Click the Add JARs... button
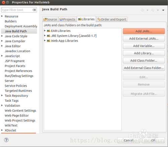The image size is (168, 147). 144,31
